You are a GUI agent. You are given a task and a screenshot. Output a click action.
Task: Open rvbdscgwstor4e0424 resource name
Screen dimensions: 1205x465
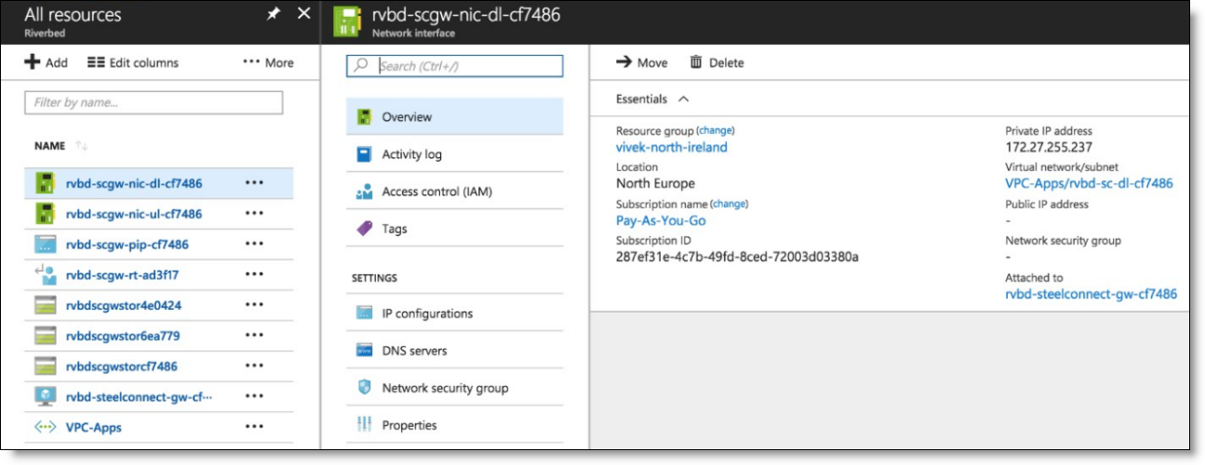click(x=124, y=305)
